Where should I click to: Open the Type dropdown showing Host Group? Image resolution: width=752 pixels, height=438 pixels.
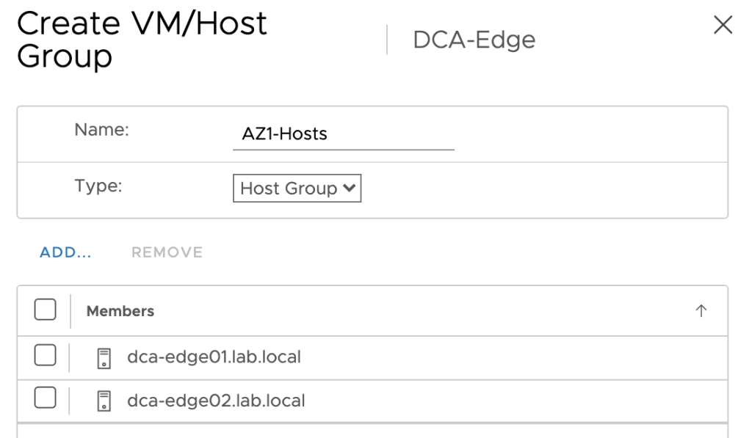pos(297,189)
